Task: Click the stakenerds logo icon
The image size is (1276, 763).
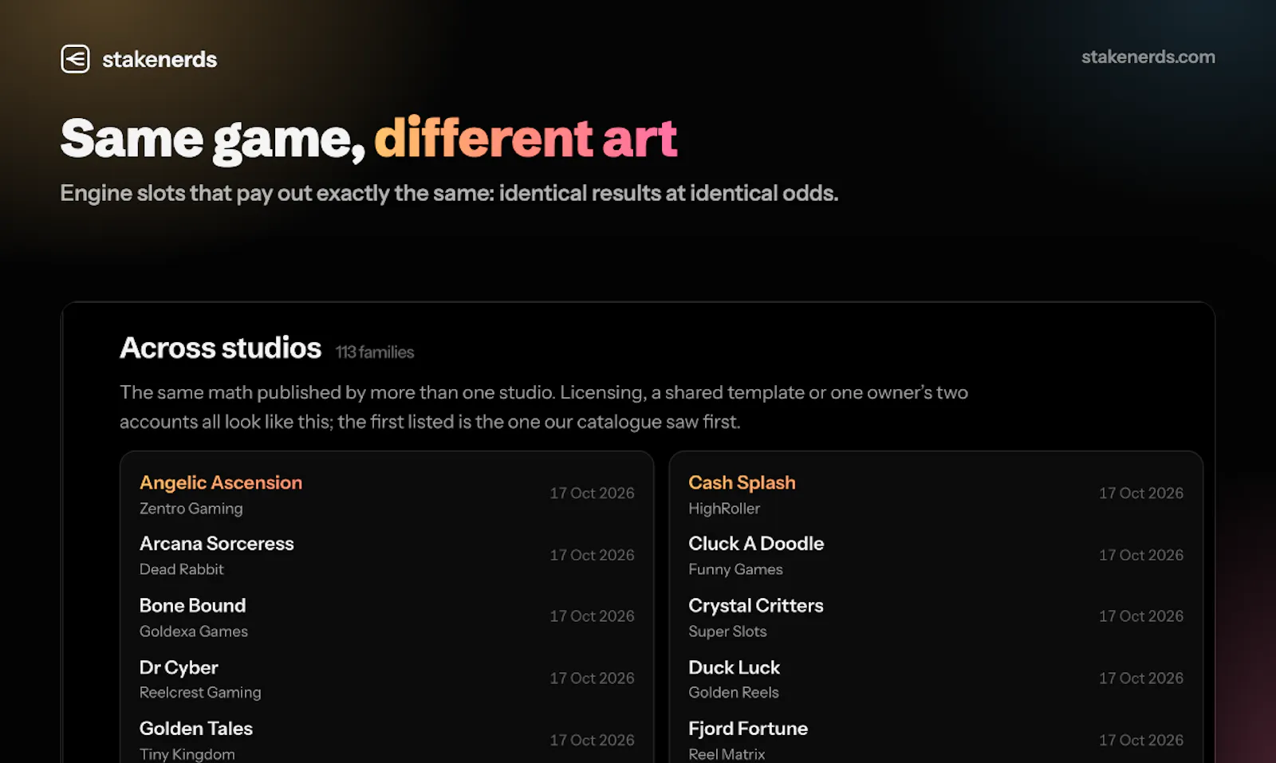Action: 75,59
